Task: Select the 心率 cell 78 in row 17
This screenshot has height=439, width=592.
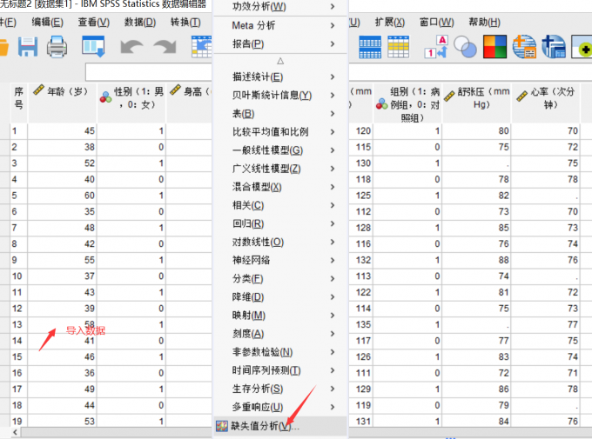Action: [546, 389]
